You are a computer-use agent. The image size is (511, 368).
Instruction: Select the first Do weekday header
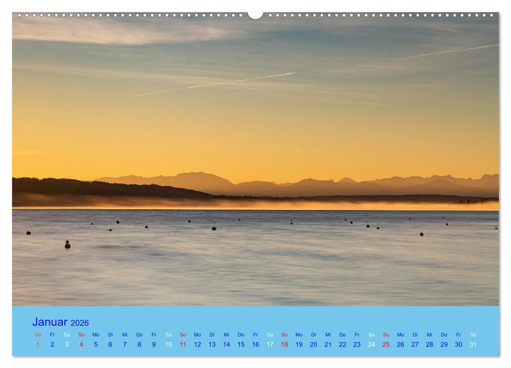pyautogui.click(x=37, y=334)
